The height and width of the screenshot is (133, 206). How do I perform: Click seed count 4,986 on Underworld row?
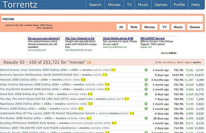[x=190, y=113]
